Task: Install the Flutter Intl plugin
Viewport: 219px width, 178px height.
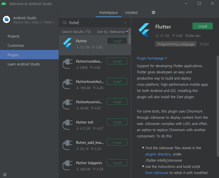Action: 117,122
